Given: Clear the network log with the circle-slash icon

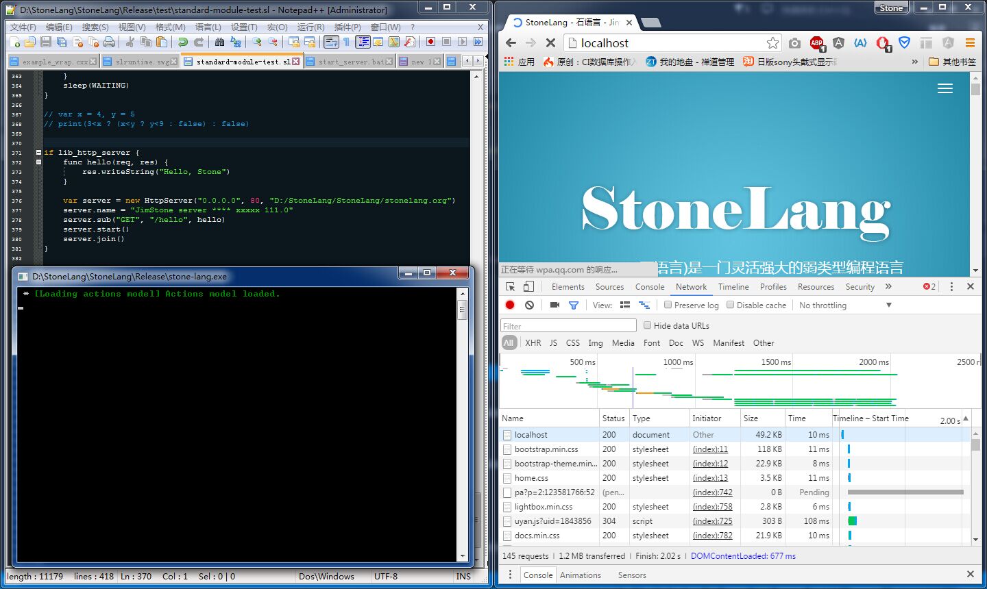Looking at the screenshot, I should click(x=529, y=305).
